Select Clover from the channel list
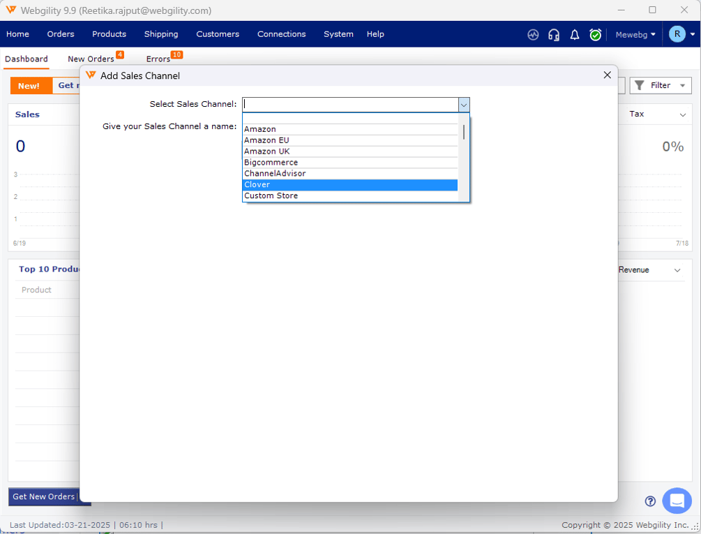The image size is (701, 534). [350, 185]
